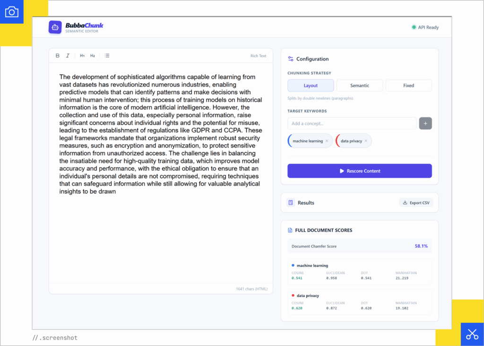Click the API Ready status indicator
Viewport: 484px width, 346px height.
click(425, 27)
